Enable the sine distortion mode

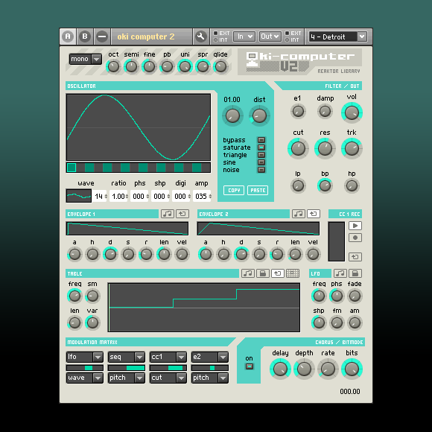(261, 162)
